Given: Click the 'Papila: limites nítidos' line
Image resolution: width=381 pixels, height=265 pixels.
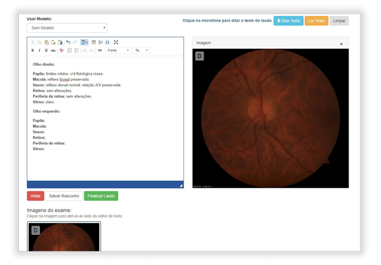Looking at the screenshot, I should [x=68, y=74].
